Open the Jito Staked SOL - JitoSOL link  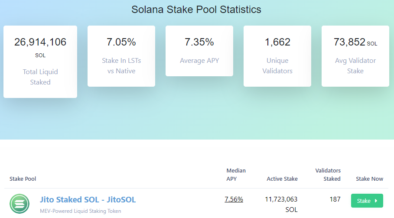[88, 200]
